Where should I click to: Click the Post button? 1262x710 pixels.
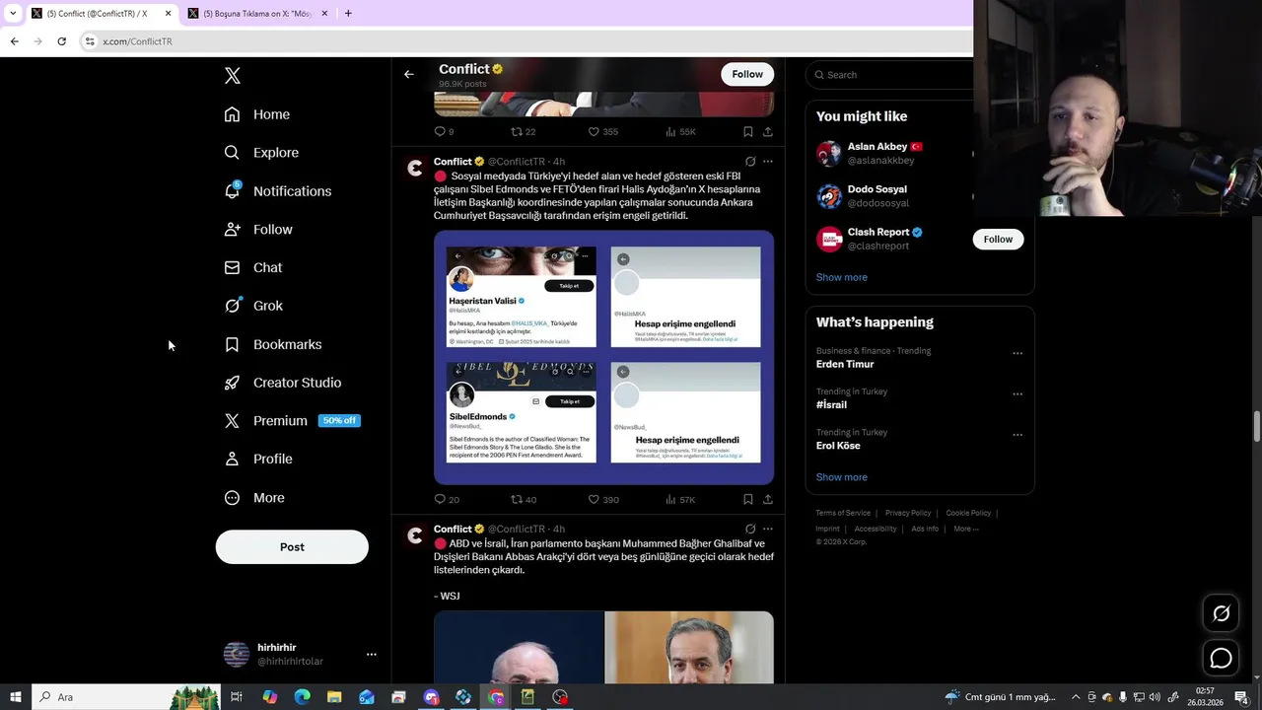292,547
